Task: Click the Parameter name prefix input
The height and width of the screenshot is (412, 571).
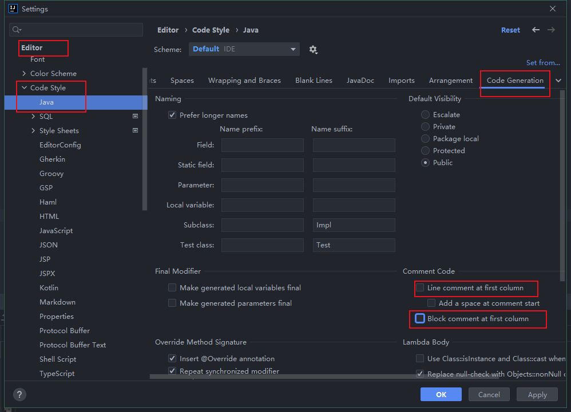Action: click(262, 185)
